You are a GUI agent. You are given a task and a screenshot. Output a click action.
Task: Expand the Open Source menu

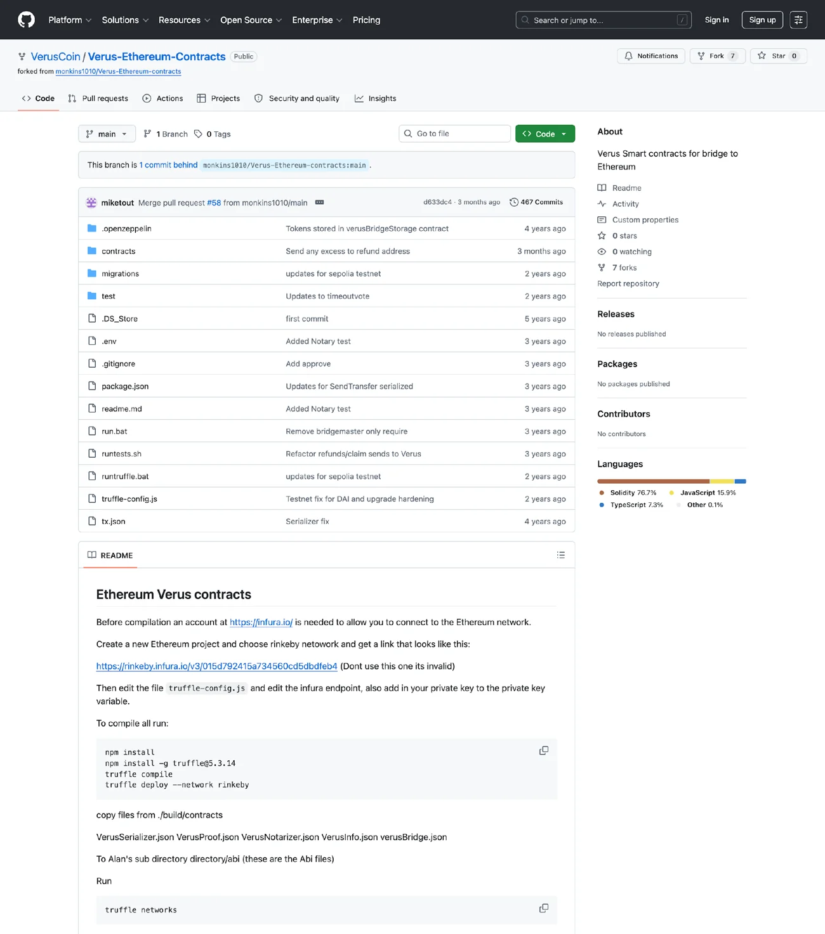tap(251, 20)
